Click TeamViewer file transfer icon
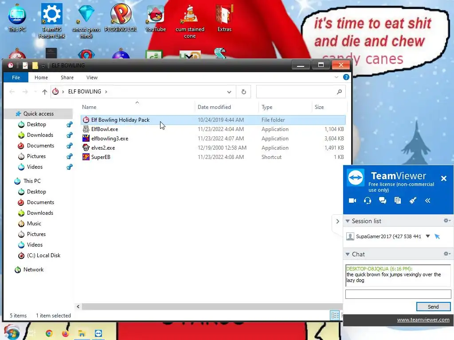This screenshot has height=340, width=454. [x=398, y=201]
